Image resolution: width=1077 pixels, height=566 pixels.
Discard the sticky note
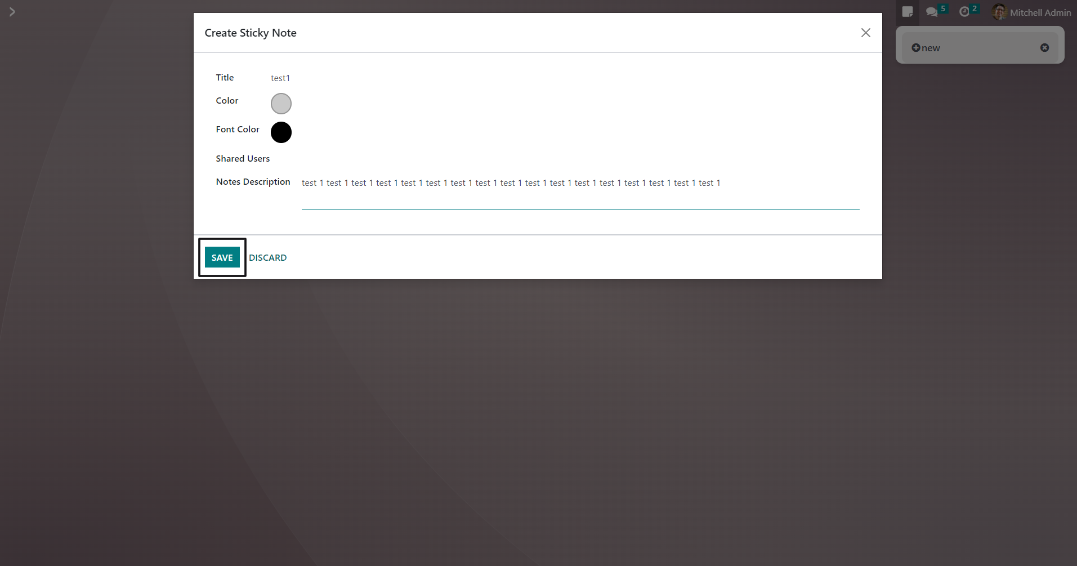pos(268,257)
